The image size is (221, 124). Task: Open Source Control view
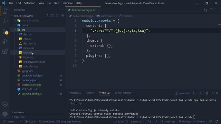pyautogui.click(x=5, y=31)
